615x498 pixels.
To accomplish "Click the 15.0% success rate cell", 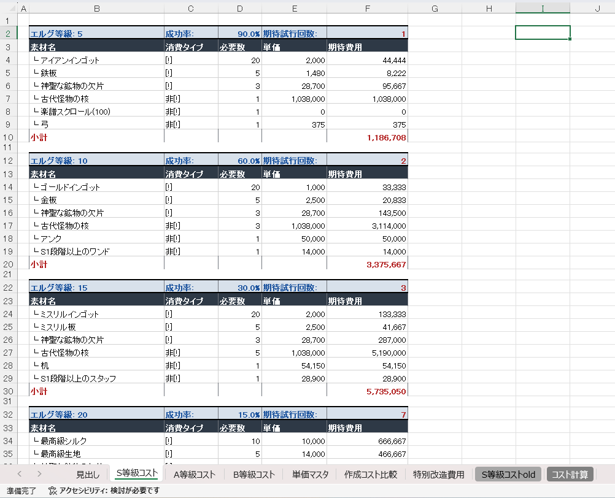I will click(239, 415).
